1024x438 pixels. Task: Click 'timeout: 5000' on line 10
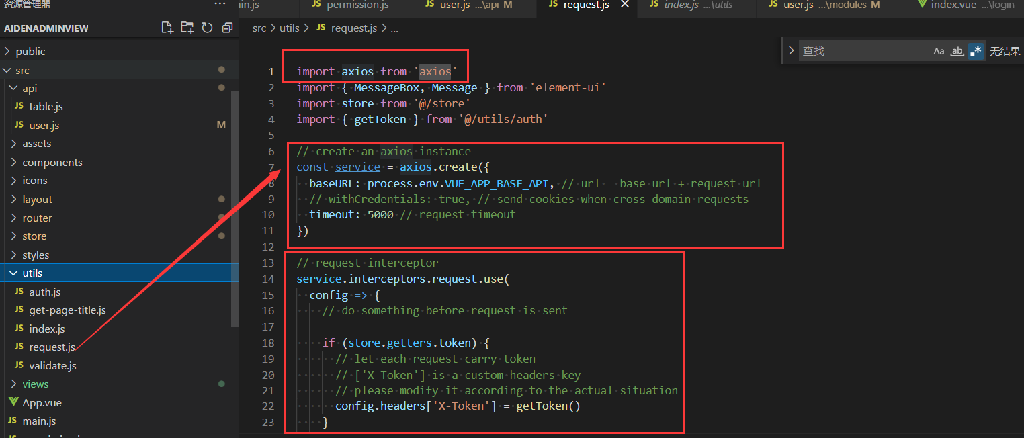pos(351,215)
